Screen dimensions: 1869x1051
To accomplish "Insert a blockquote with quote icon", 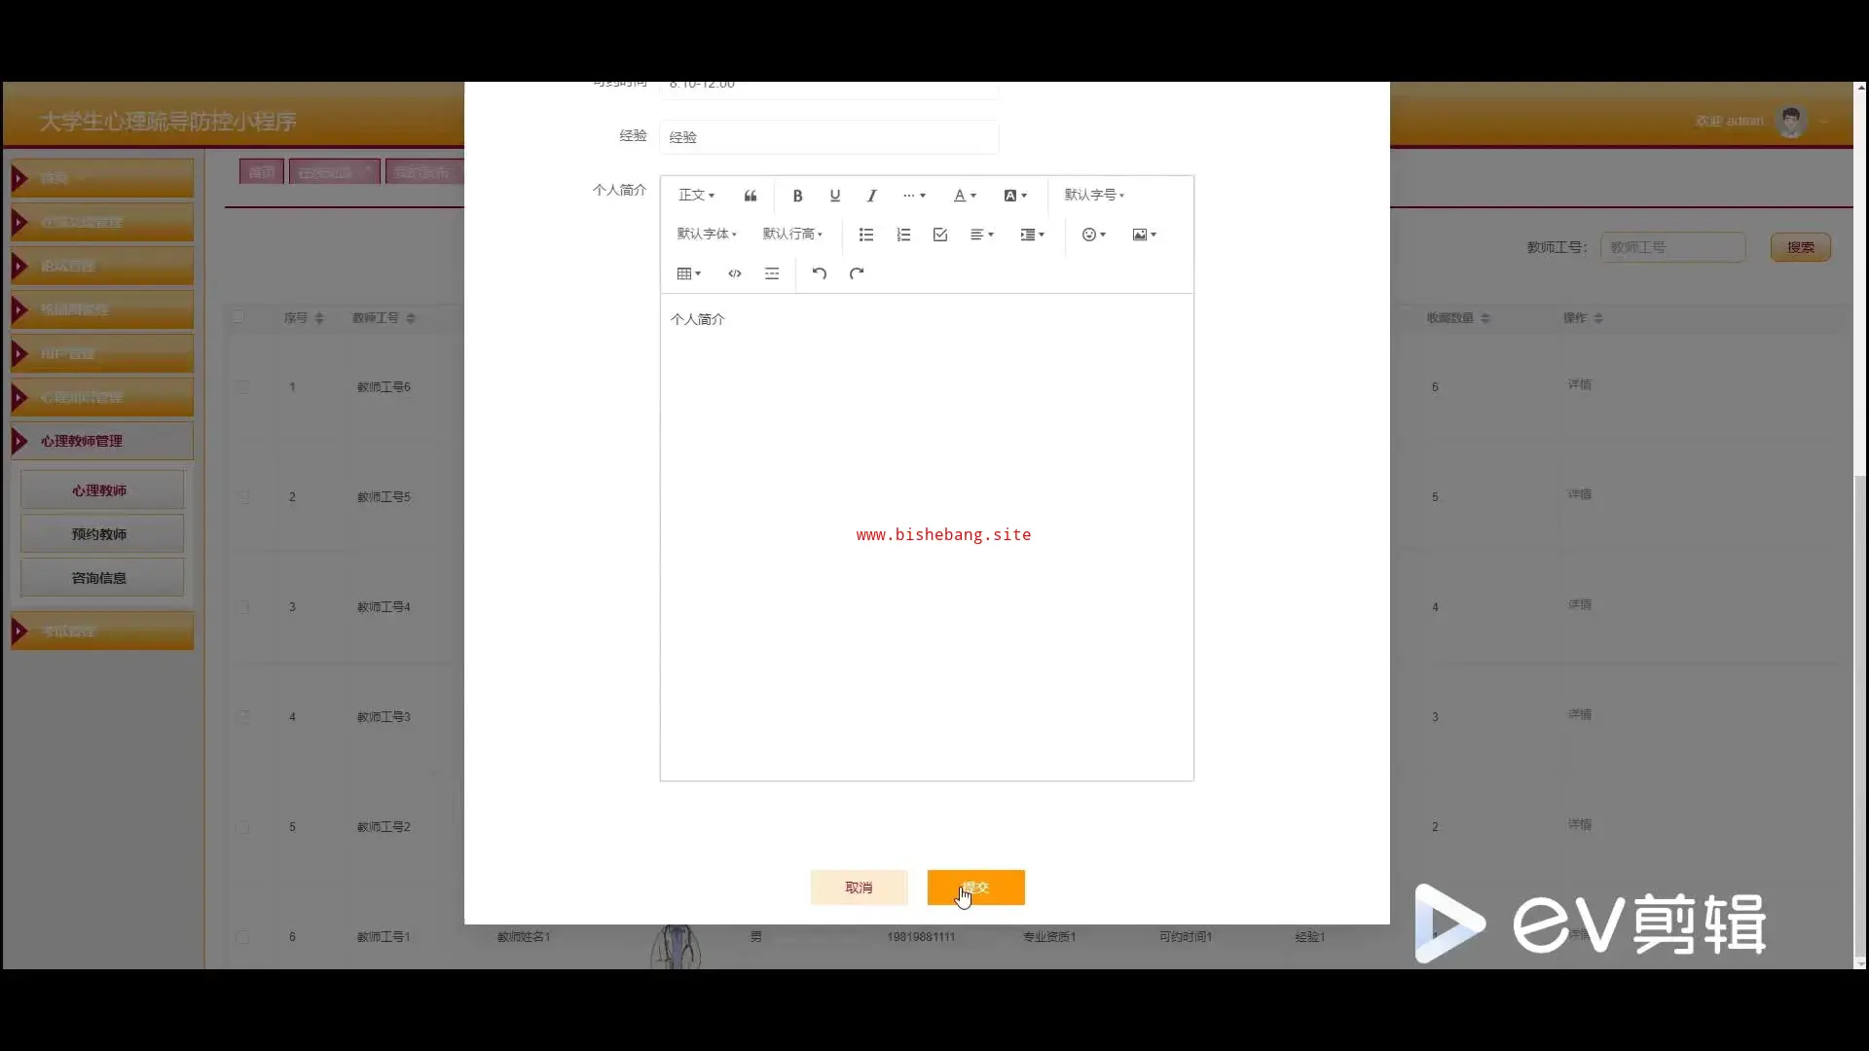I will click(x=751, y=196).
